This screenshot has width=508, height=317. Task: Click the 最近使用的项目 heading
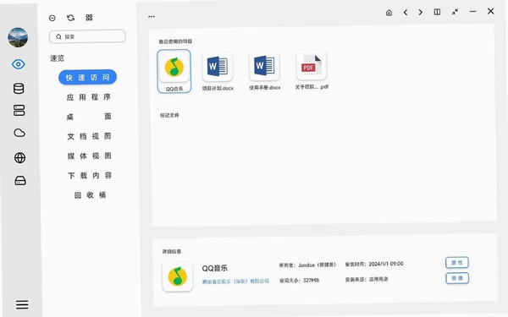[x=175, y=41]
